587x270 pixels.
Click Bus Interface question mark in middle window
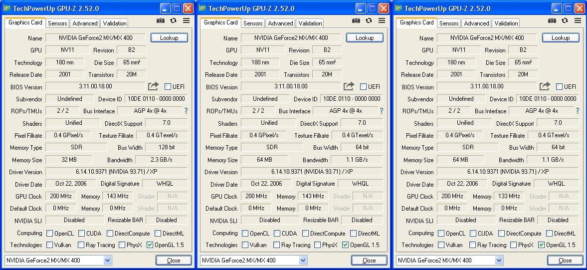(382, 111)
